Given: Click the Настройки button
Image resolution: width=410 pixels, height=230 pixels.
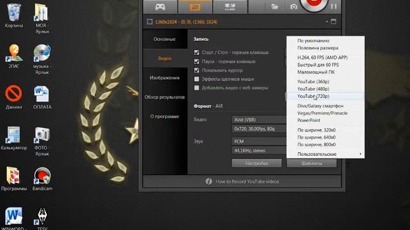Looking at the screenshot, I should 257,164.
